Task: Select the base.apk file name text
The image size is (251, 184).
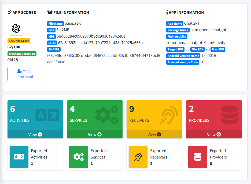Action: coord(73,23)
